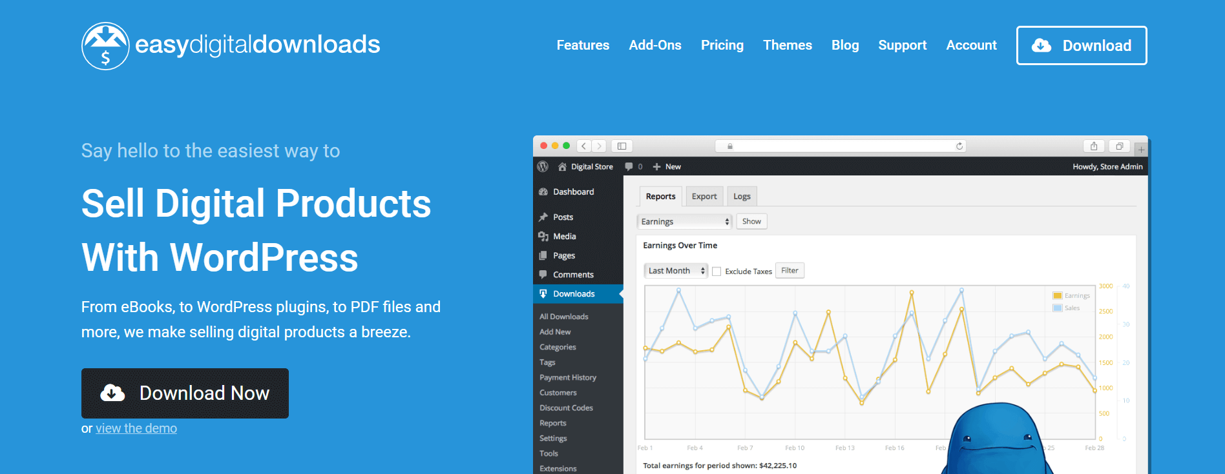Open the Pricing menu item

click(722, 45)
